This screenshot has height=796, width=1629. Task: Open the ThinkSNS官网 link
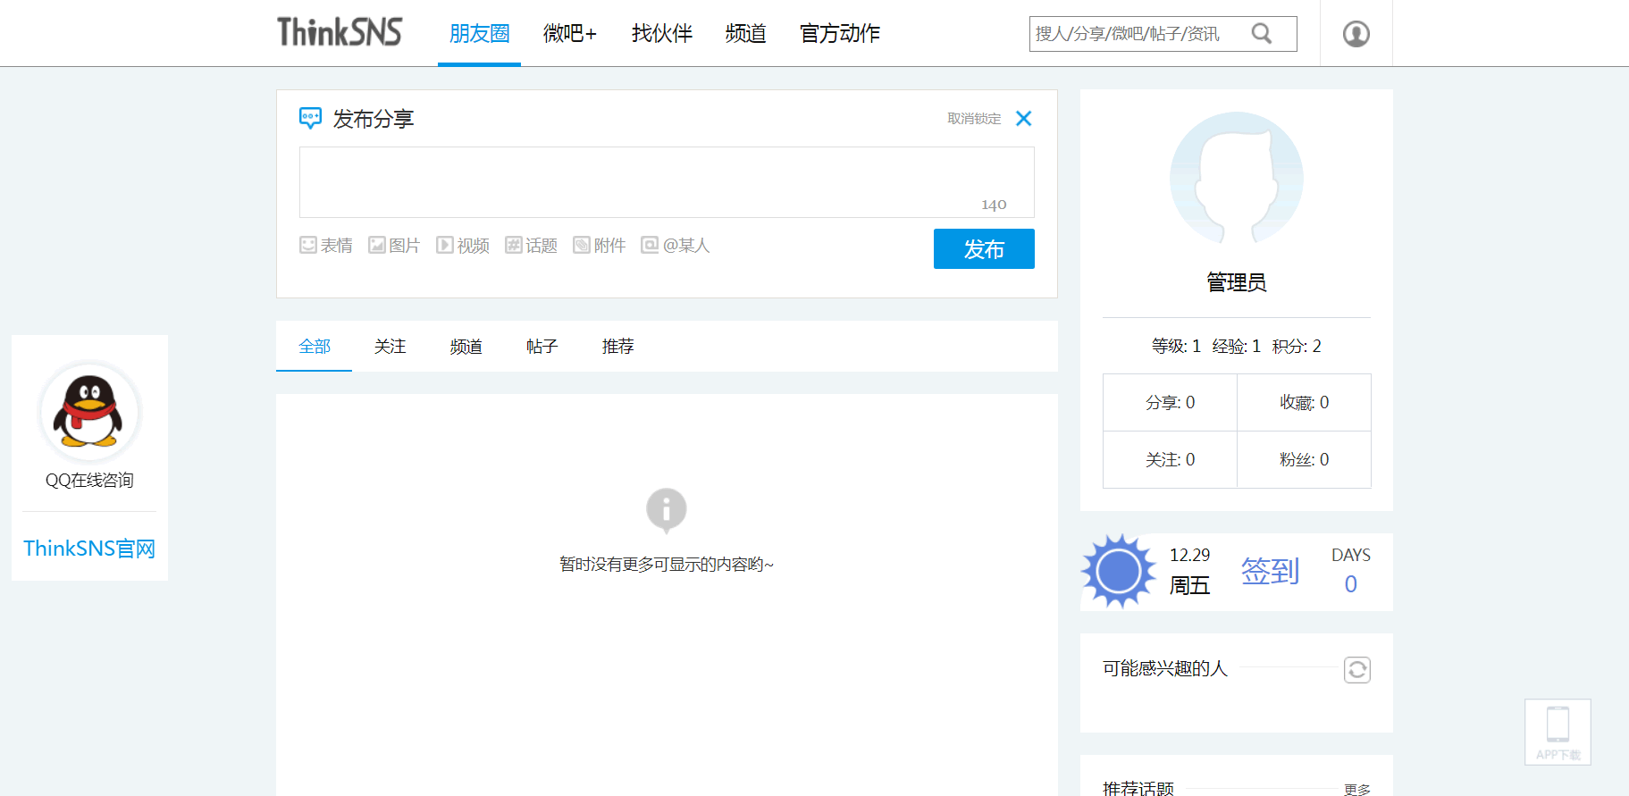[89, 549]
